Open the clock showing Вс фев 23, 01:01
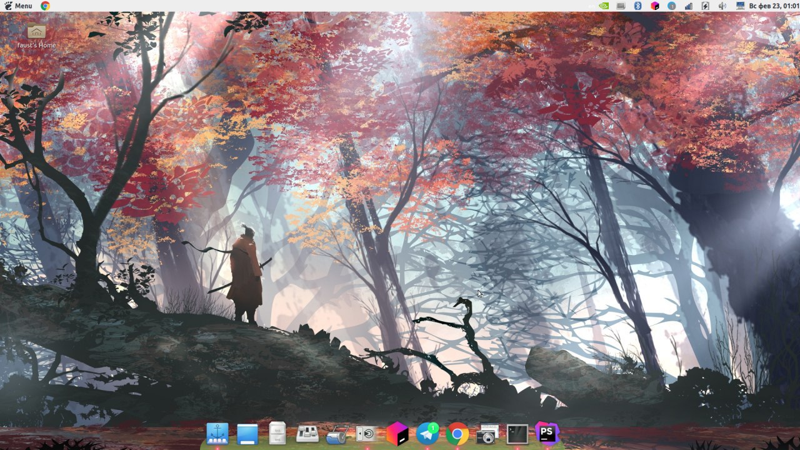The height and width of the screenshot is (450, 800). click(x=774, y=6)
